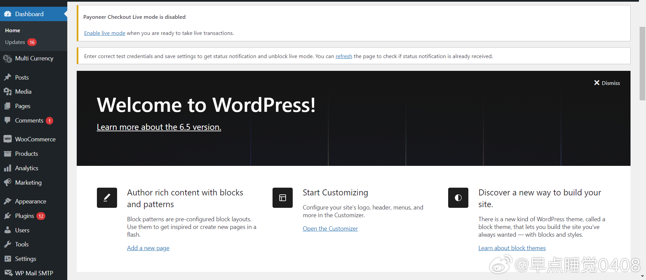Click the Media library icon
This screenshot has height=280, width=646.
point(8,91)
